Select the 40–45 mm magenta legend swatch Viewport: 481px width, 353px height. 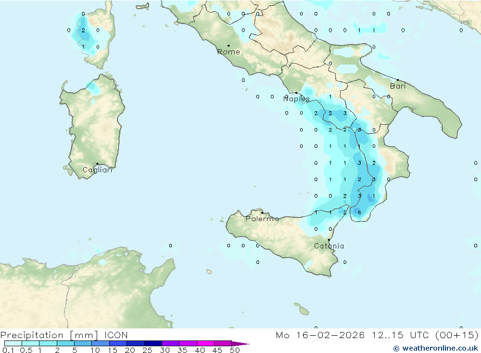[205, 343]
